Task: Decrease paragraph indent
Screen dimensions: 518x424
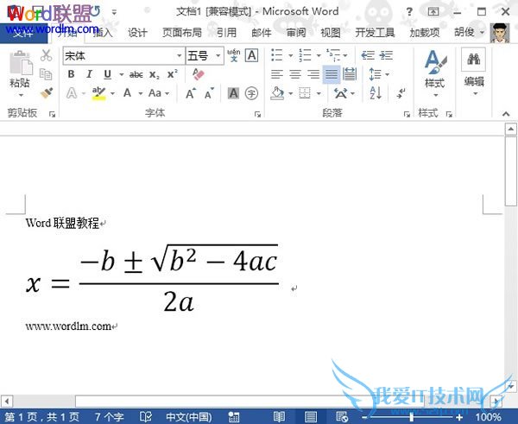Action: click(368, 55)
